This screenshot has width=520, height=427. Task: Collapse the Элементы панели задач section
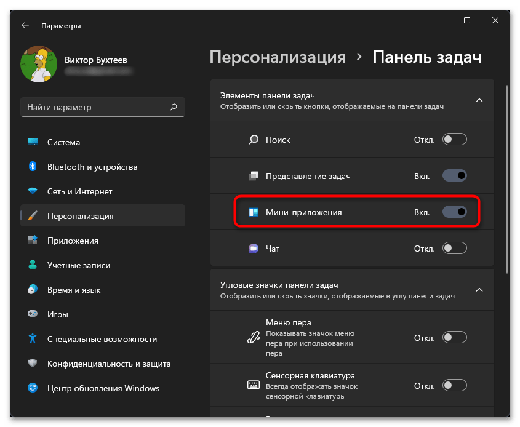(479, 100)
